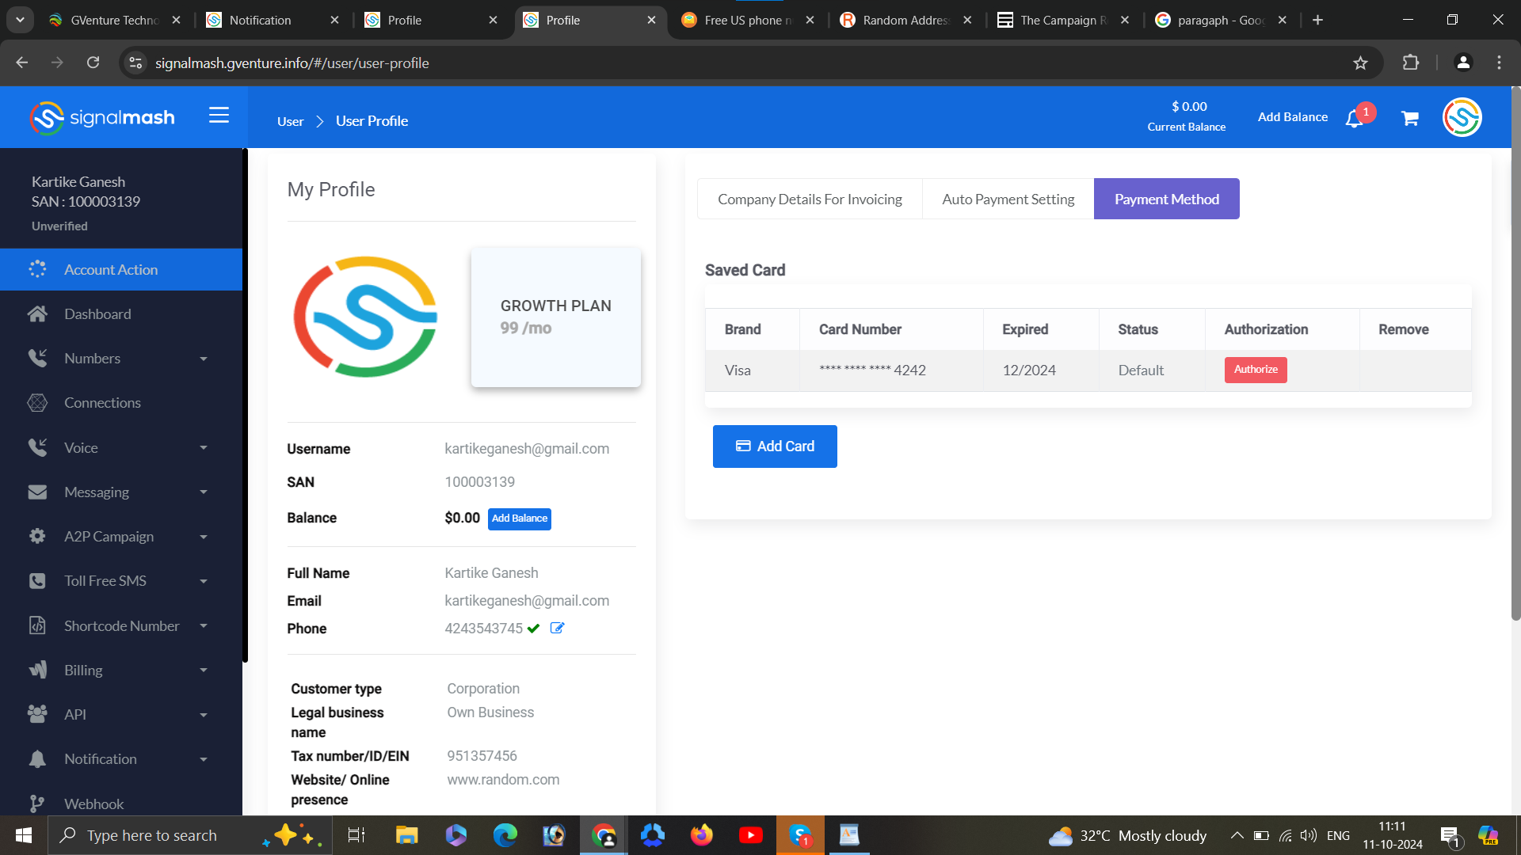Click the Messaging envelope icon
The width and height of the screenshot is (1521, 855).
[x=37, y=492]
